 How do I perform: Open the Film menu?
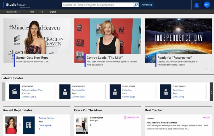(32, 12)
